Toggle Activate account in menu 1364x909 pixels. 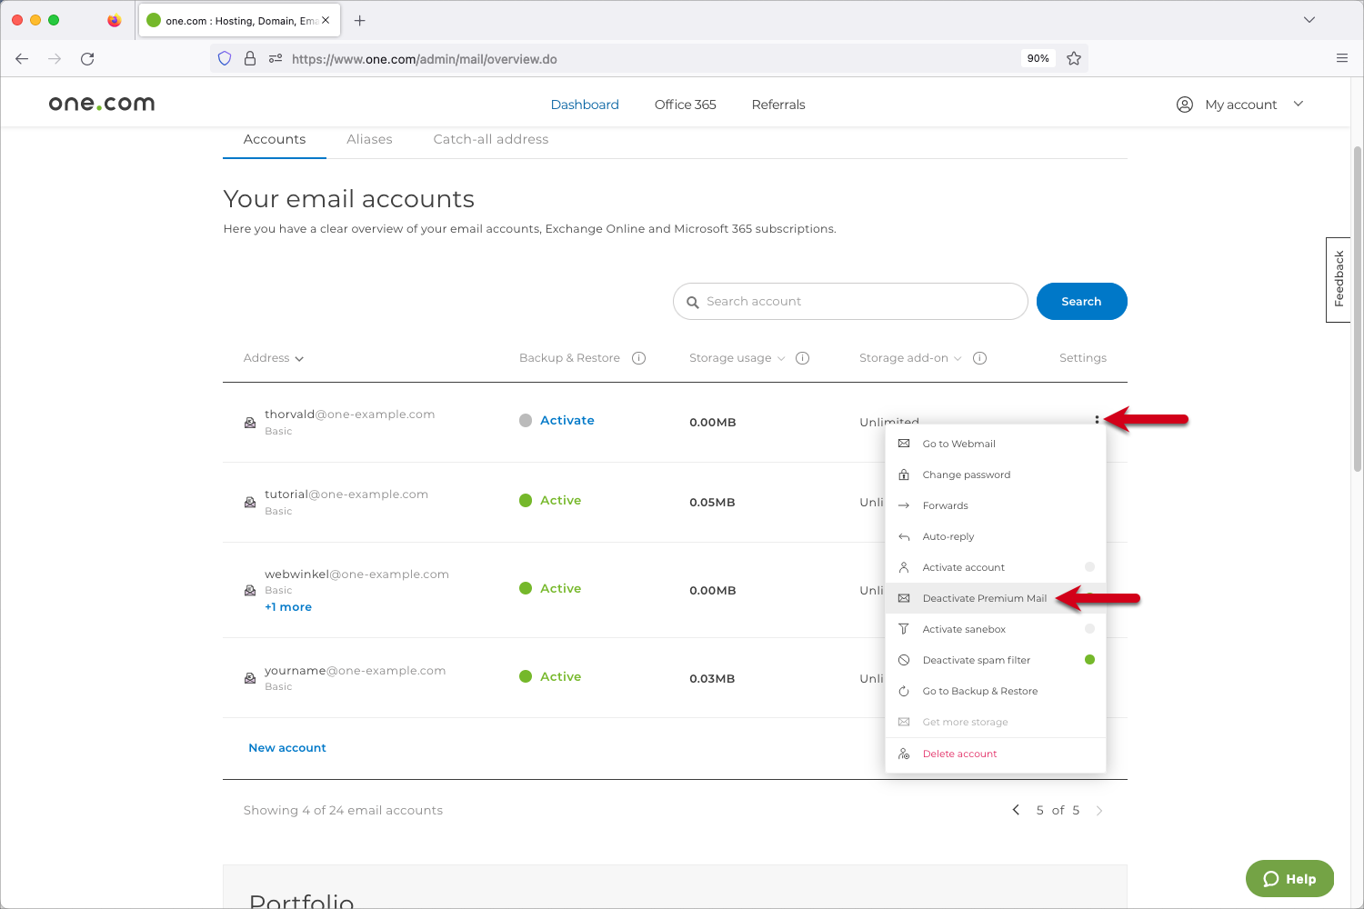(1088, 567)
